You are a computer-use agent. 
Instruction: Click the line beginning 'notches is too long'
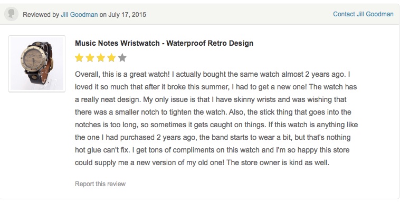coord(216,125)
